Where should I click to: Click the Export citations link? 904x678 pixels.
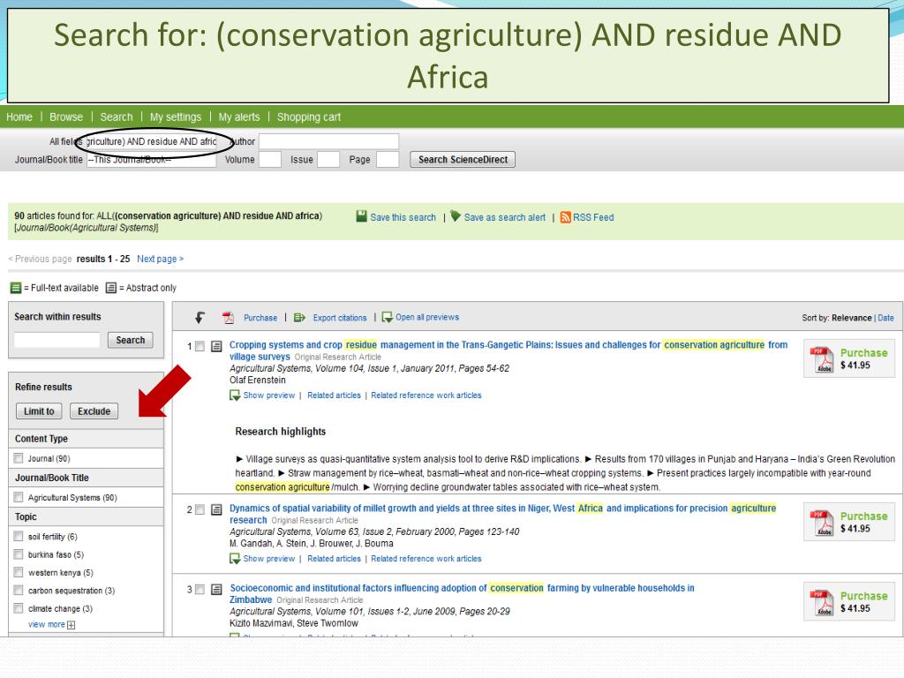340,318
